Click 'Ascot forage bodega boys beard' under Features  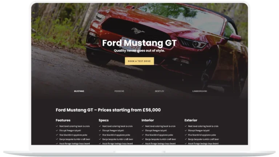coord(74,144)
